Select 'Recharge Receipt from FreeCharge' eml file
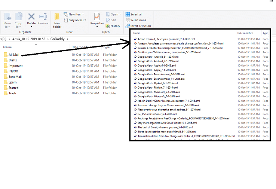The height and width of the screenshot is (189, 276). pyautogui.click(x=183, y=118)
